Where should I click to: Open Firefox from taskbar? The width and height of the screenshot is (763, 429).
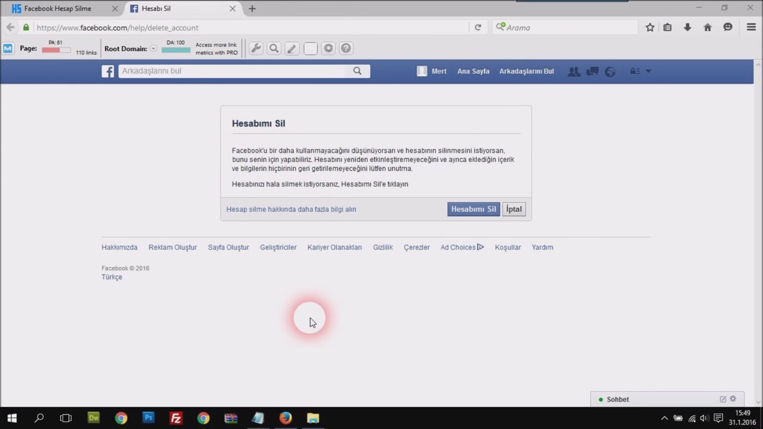[286, 418]
